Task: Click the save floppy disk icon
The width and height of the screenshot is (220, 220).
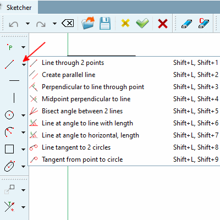Action: [105, 23]
